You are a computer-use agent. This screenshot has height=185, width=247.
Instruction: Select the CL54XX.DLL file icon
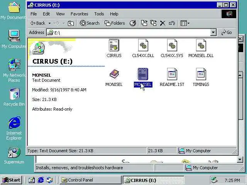coord(143,45)
